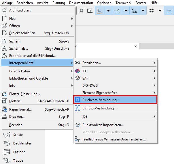Click Exportieren auf die BIMcloud...
The height and width of the screenshot is (164, 174).
pyautogui.click(x=37, y=56)
